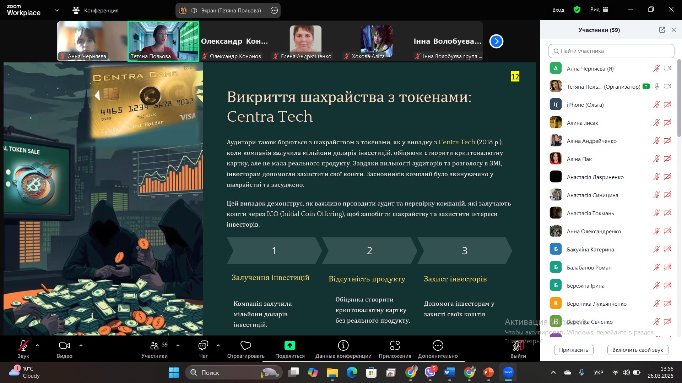This screenshot has height=383, width=682.
Task: Open the Conference tab at the top
Action: (96, 10)
